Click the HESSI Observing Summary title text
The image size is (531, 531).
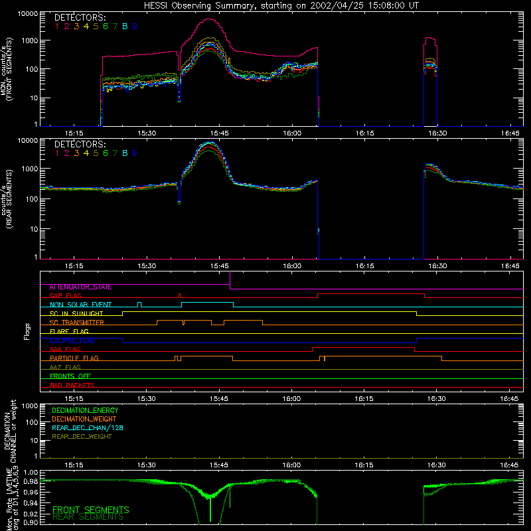coord(281,5)
